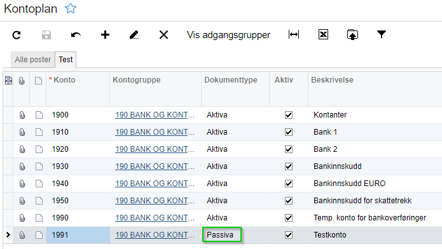Open the filter settings funnel icon
Viewport: 442px width, 249px height.
[x=382, y=34]
